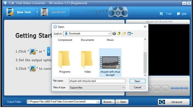The width and height of the screenshot is (193, 108).
Task: Click the app logo in title bar
Action: pyautogui.click(x=5, y=3)
